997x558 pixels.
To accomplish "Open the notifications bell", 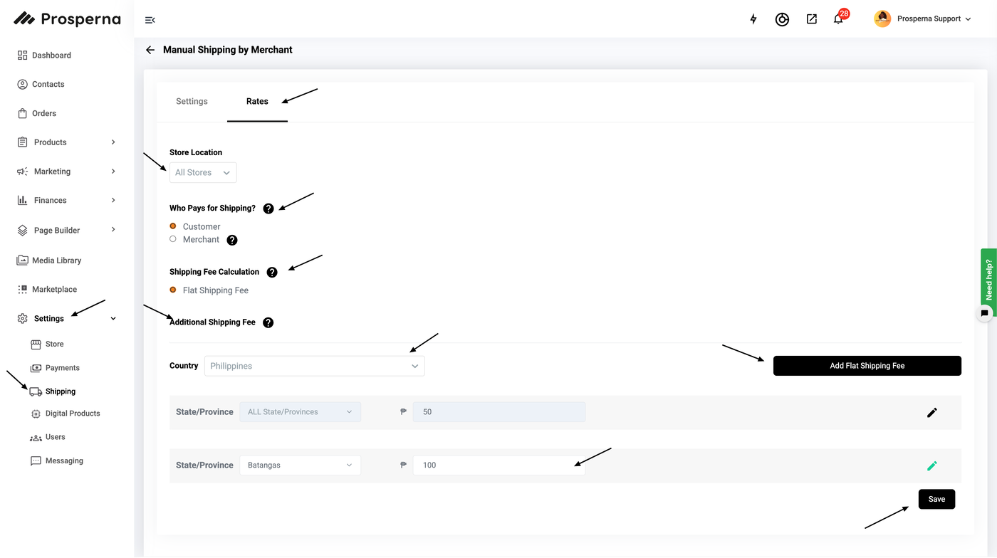I will (838, 19).
